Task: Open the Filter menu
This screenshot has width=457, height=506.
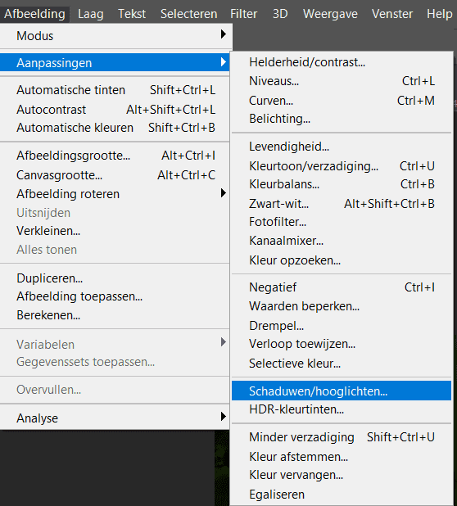Action: (244, 14)
